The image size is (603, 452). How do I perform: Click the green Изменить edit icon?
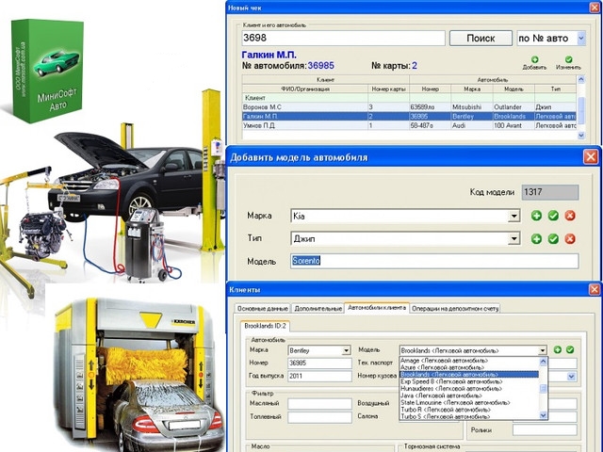(x=568, y=59)
